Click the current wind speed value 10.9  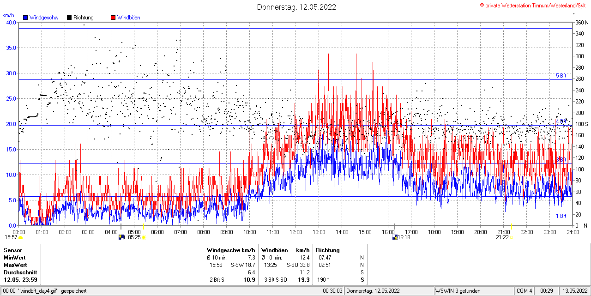[249, 280]
